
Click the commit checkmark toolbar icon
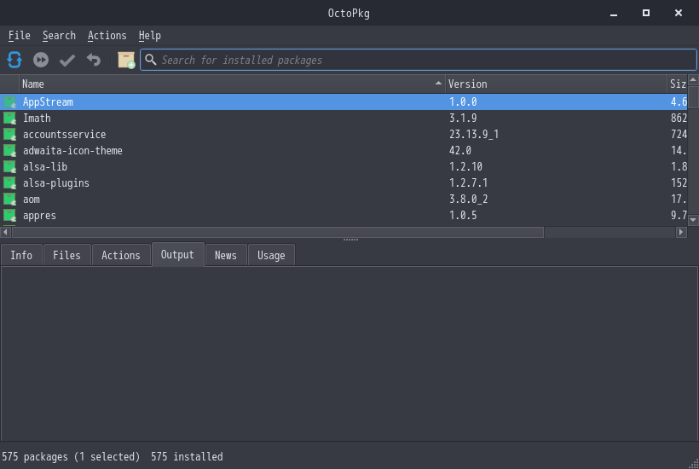67,60
